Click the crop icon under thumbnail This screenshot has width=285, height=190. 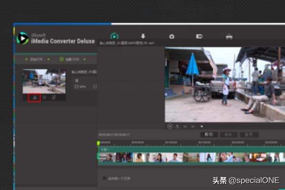44,97
